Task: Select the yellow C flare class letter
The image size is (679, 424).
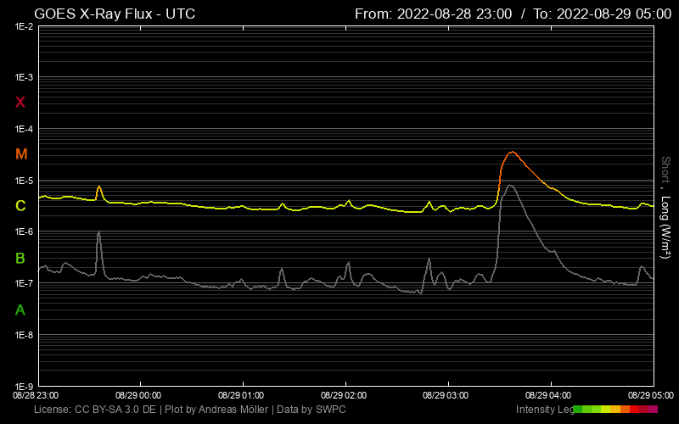Action: 20,205
